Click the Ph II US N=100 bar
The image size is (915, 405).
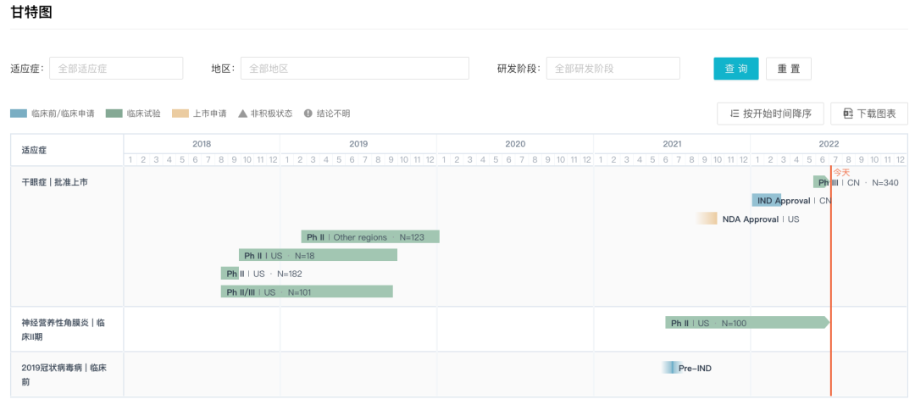click(746, 323)
